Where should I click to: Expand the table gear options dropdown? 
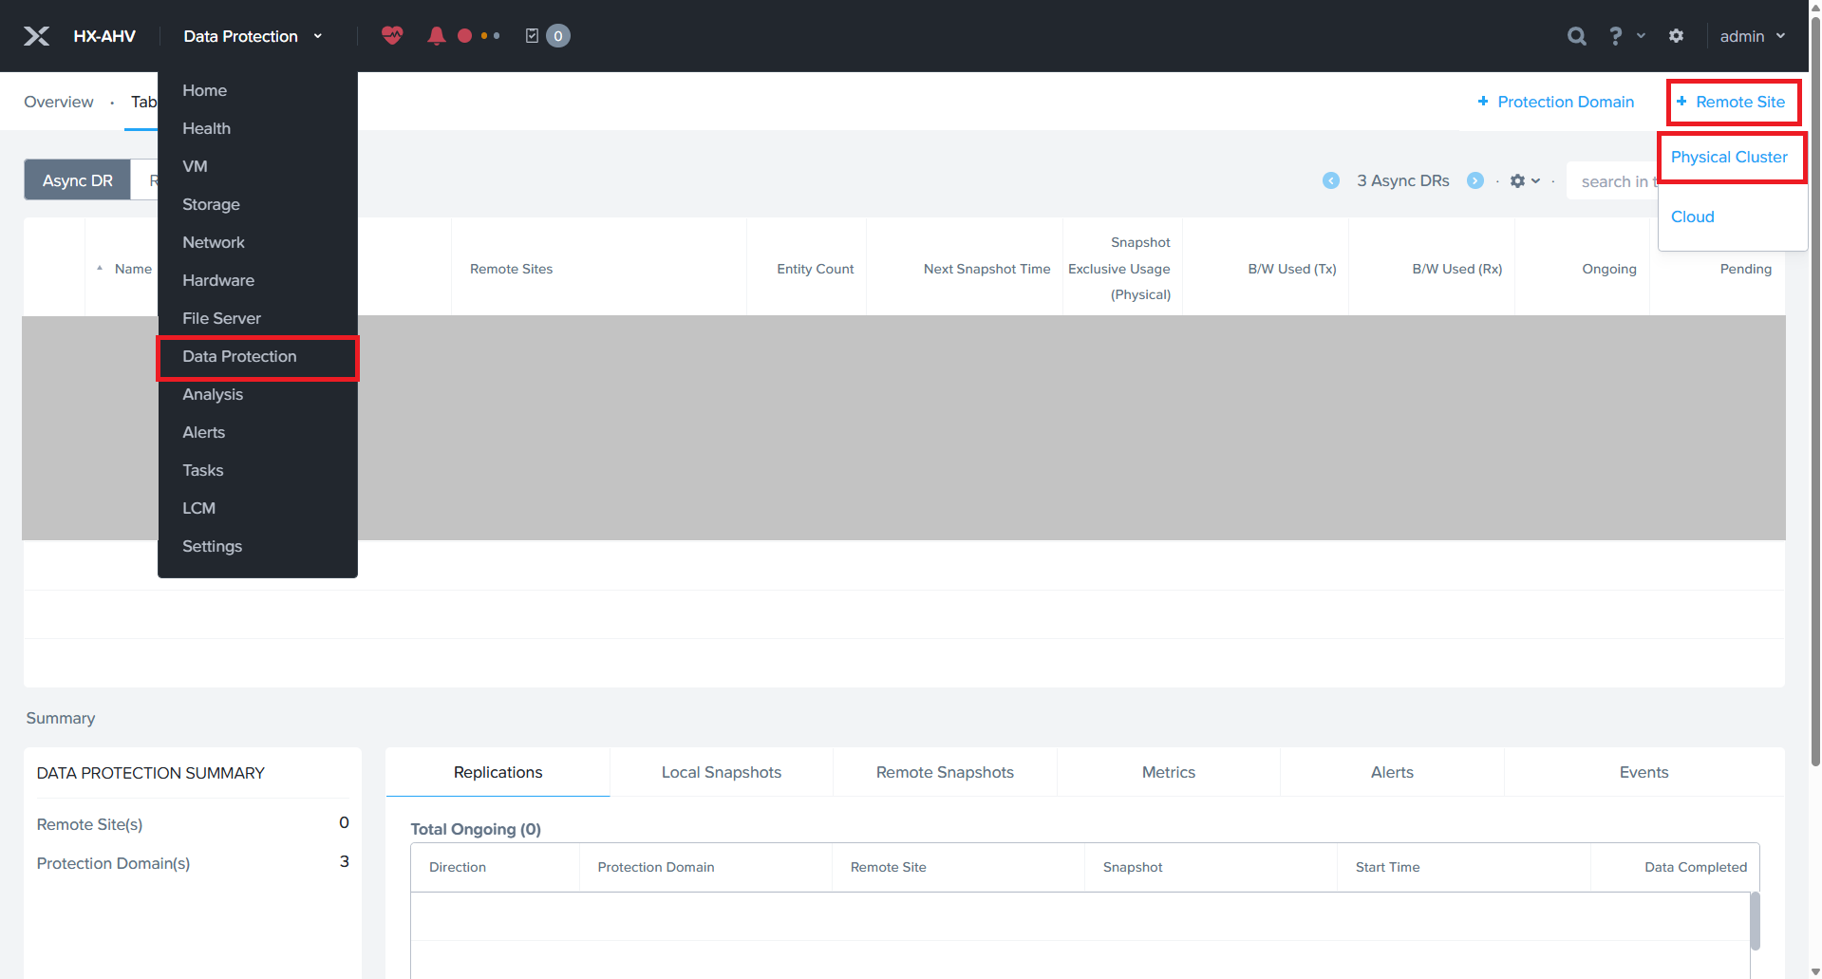1525,180
